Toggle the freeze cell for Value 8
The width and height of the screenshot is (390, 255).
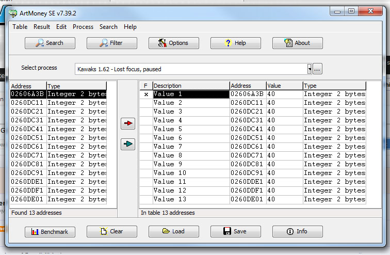tap(146, 156)
